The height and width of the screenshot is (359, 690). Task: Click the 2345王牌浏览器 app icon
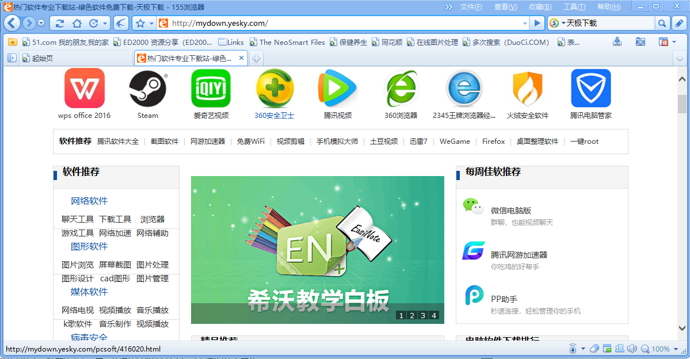464,88
